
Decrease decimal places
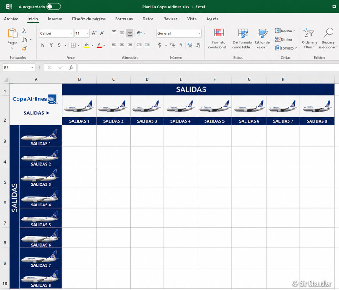pos(198,45)
